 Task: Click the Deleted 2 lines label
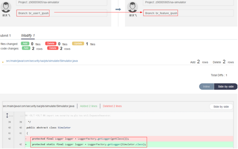112,106
